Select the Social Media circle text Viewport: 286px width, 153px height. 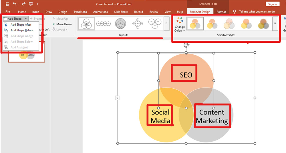160,117
